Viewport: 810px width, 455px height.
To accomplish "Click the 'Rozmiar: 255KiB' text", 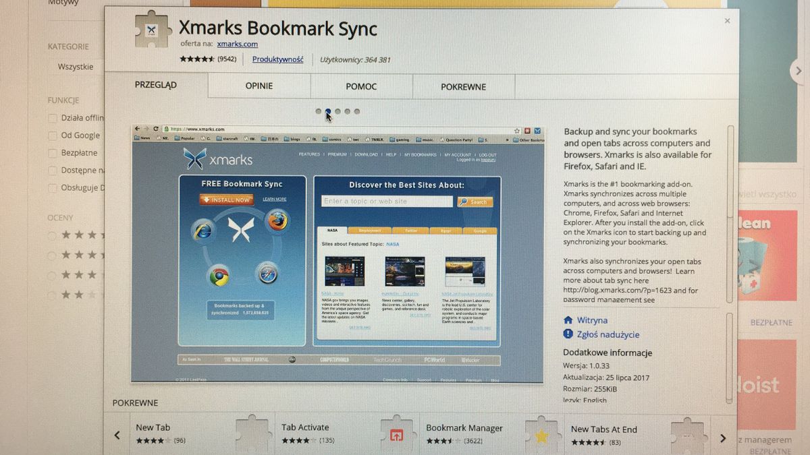I will [590, 389].
